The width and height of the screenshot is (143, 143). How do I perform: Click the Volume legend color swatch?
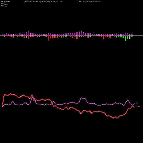tap(2, 4)
